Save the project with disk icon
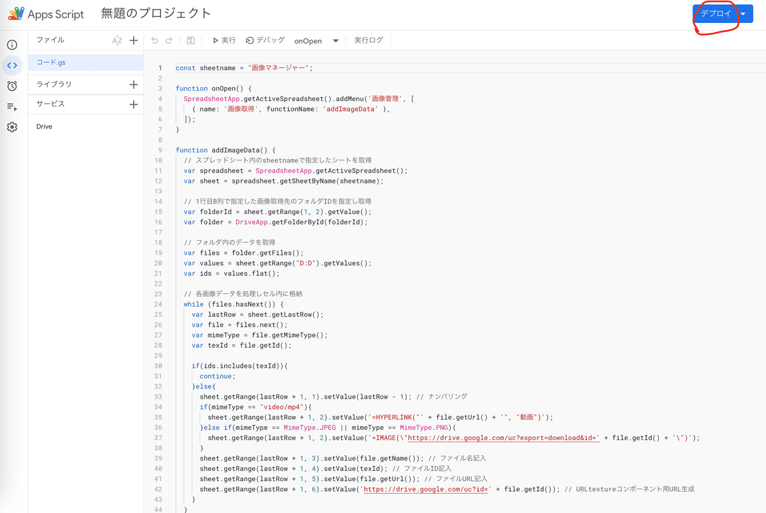Viewport: 766px width, 513px height. point(191,40)
